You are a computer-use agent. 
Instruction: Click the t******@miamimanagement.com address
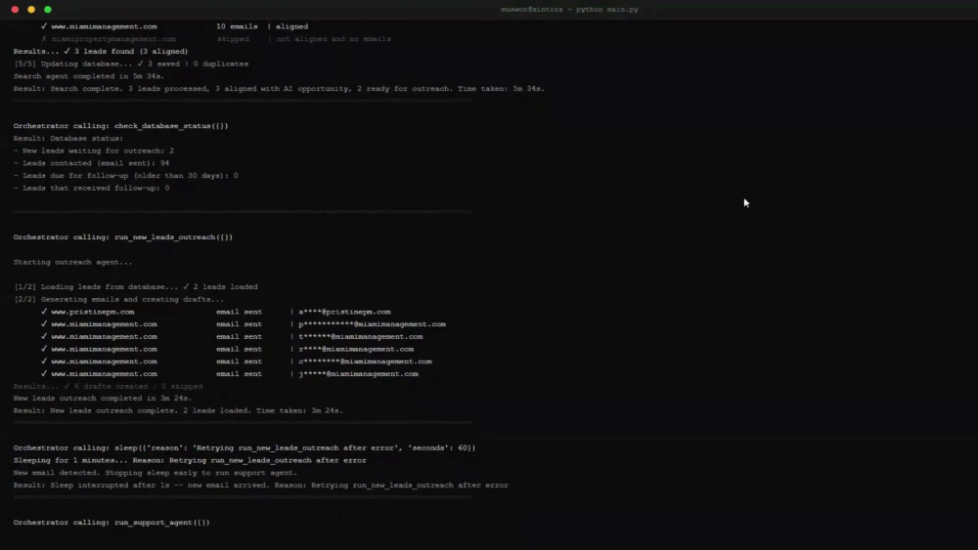coord(361,337)
